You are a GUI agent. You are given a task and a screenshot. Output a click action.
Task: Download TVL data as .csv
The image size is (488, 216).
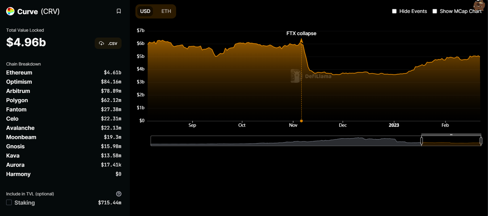point(108,43)
